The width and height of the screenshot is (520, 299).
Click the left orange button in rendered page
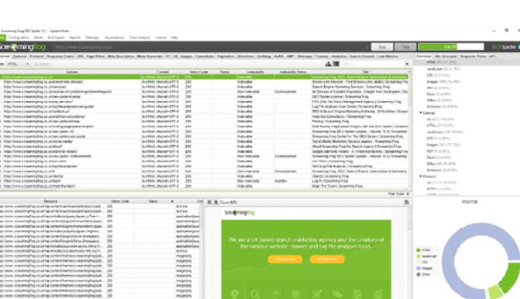coord(285,259)
